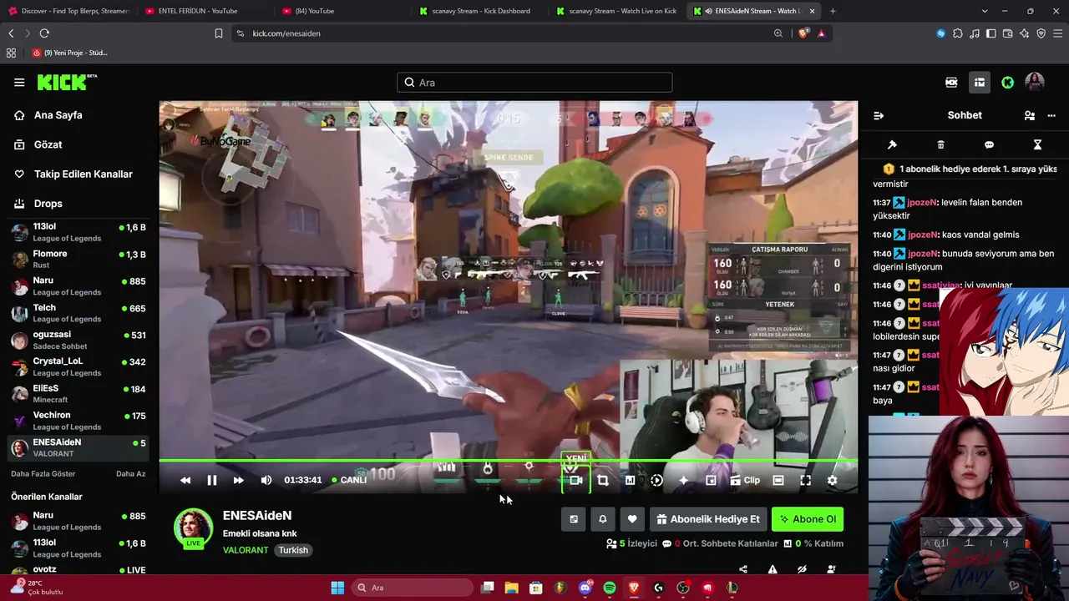The image size is (1069, 601).
Task: Toggle theater mode
Action: pyautogui.click(x=778, y=480)
